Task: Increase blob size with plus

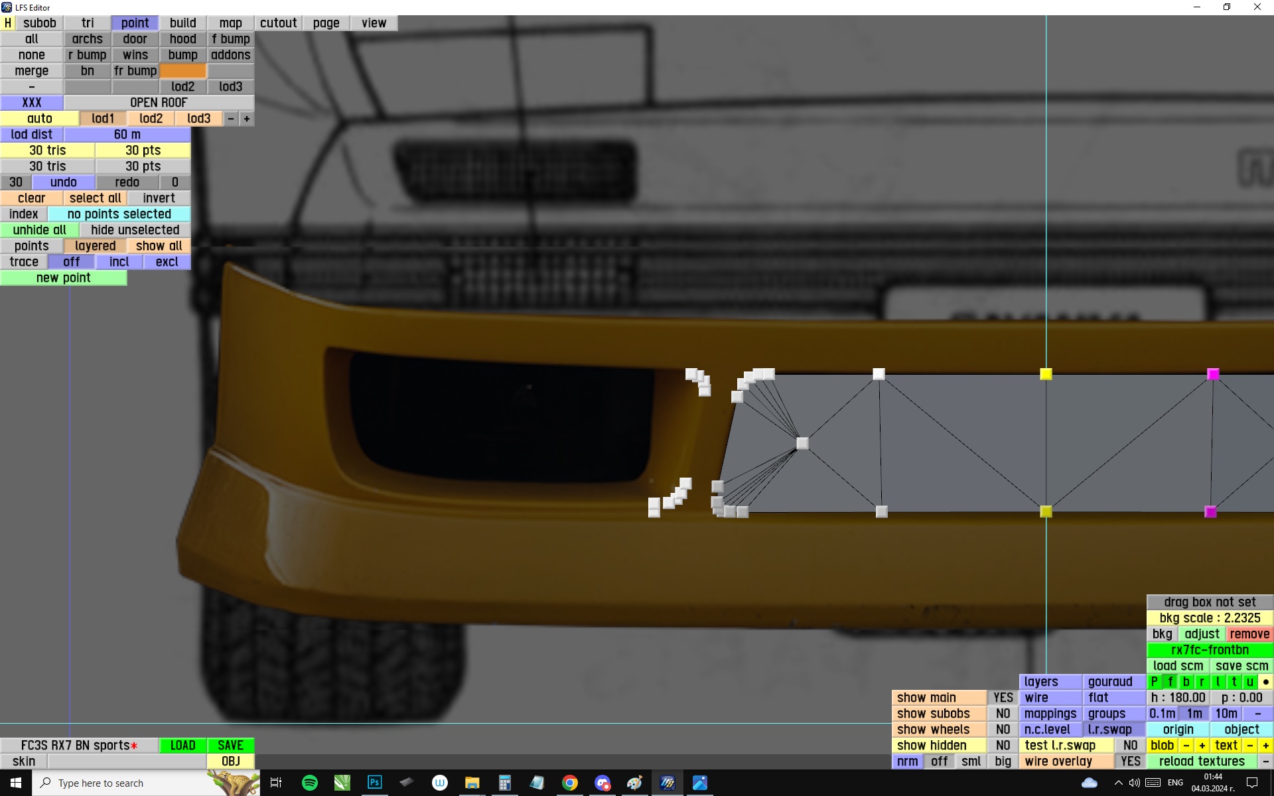Action: (1202, 746)
